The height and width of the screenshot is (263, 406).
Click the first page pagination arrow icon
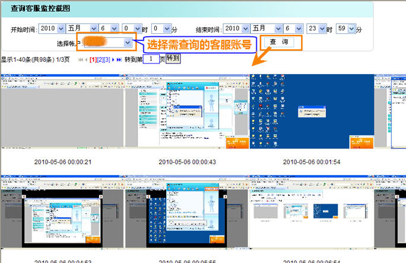80,59
